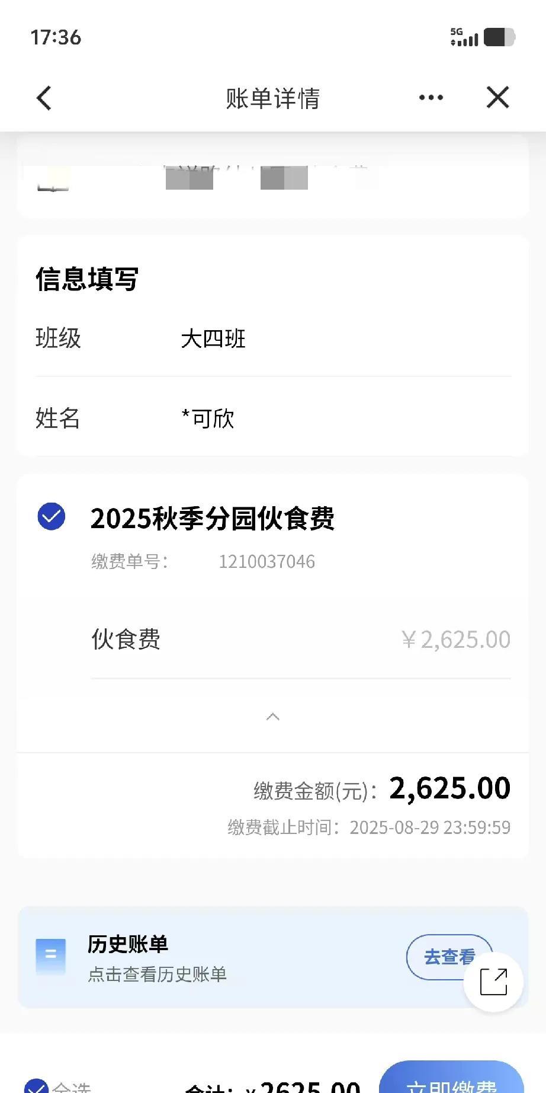Tap the blue 历史账单 document icon

pos(50,956)
